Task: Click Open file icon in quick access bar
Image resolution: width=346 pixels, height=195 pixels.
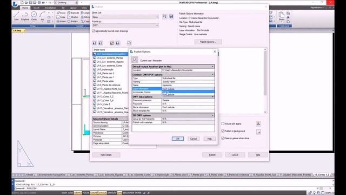Action: (x=26, y=2)
